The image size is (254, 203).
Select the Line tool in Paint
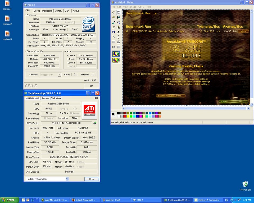pos(114,37)
